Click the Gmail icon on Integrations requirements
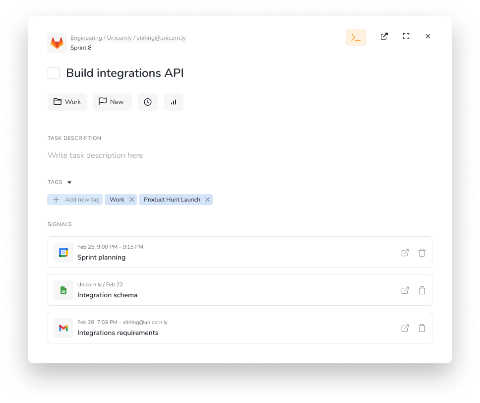 click(63, 328)
